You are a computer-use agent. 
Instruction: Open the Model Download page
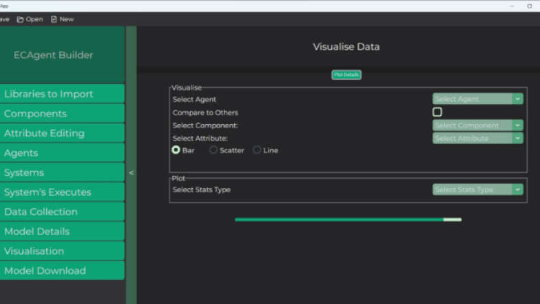(x=62, y=270)
